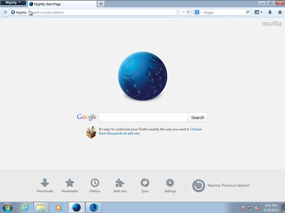The height and width of the screenshot is (213, 285).
Task: Open Windows Media Player on taskbar
Action: 58,207
